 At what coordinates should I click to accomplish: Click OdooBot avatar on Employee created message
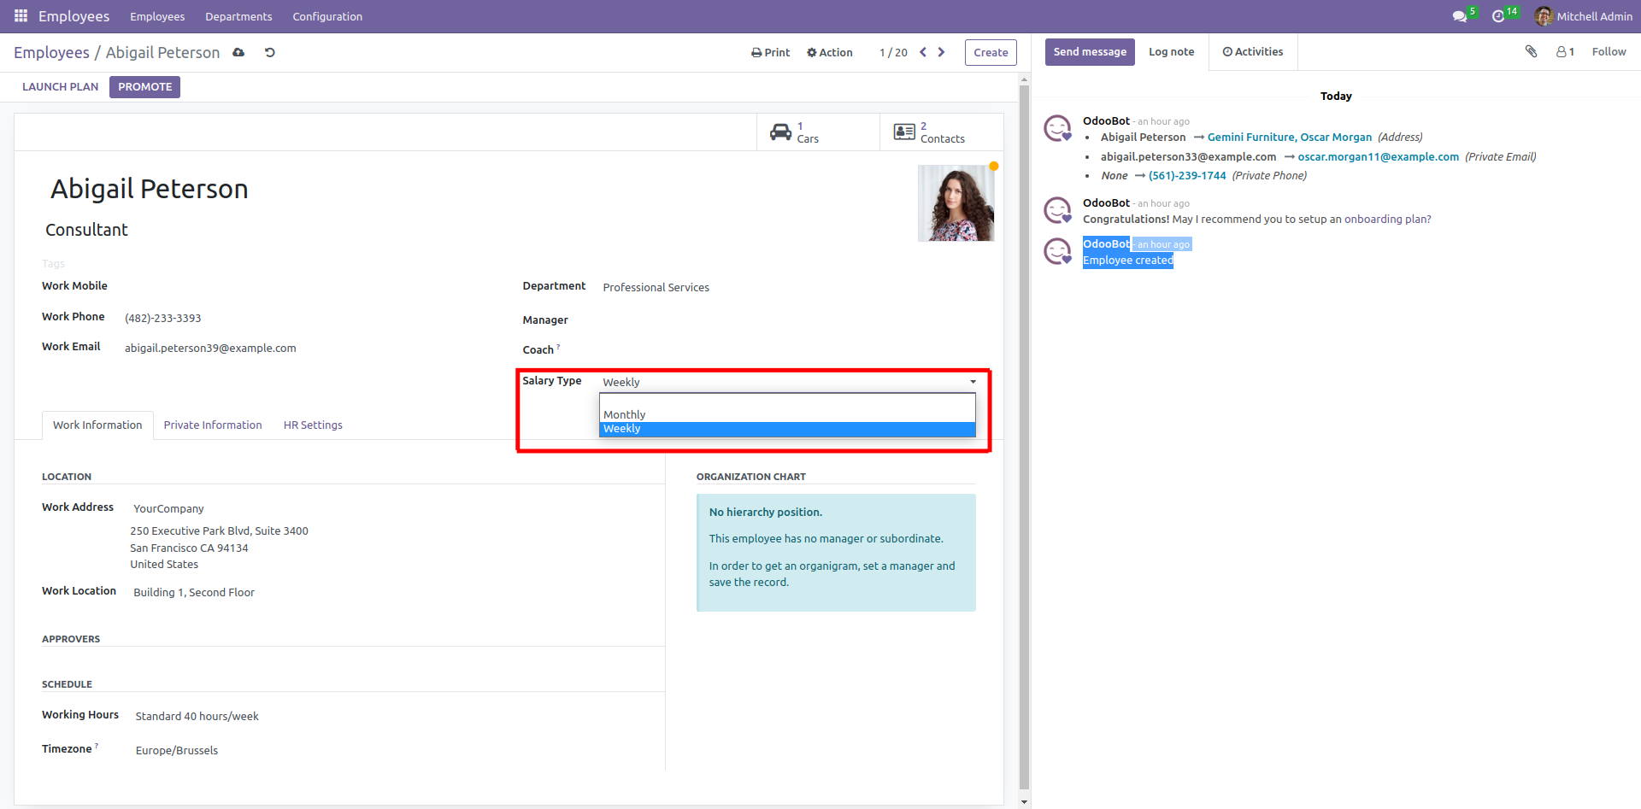[x=1057, y=251]
